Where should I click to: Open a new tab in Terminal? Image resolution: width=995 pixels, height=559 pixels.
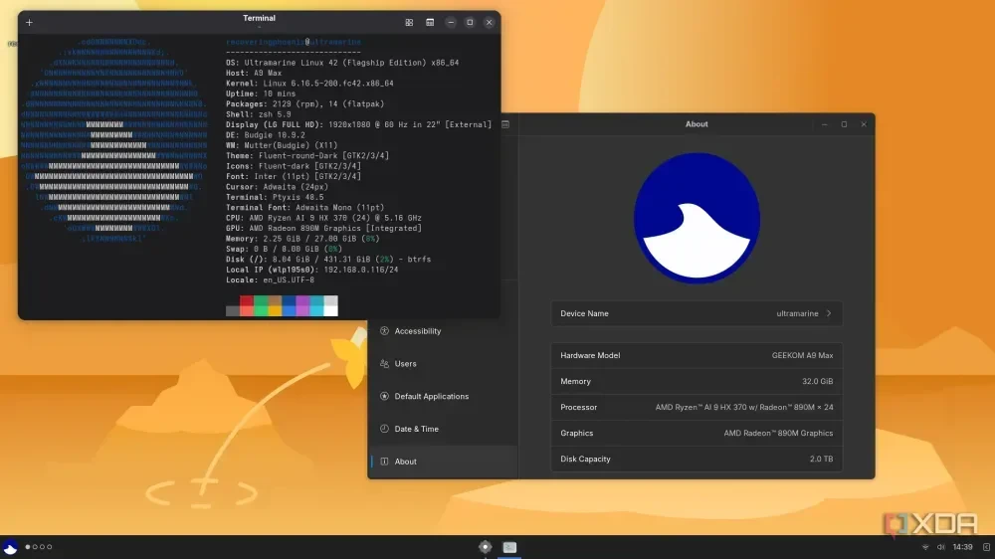click(x=29, y=23)
